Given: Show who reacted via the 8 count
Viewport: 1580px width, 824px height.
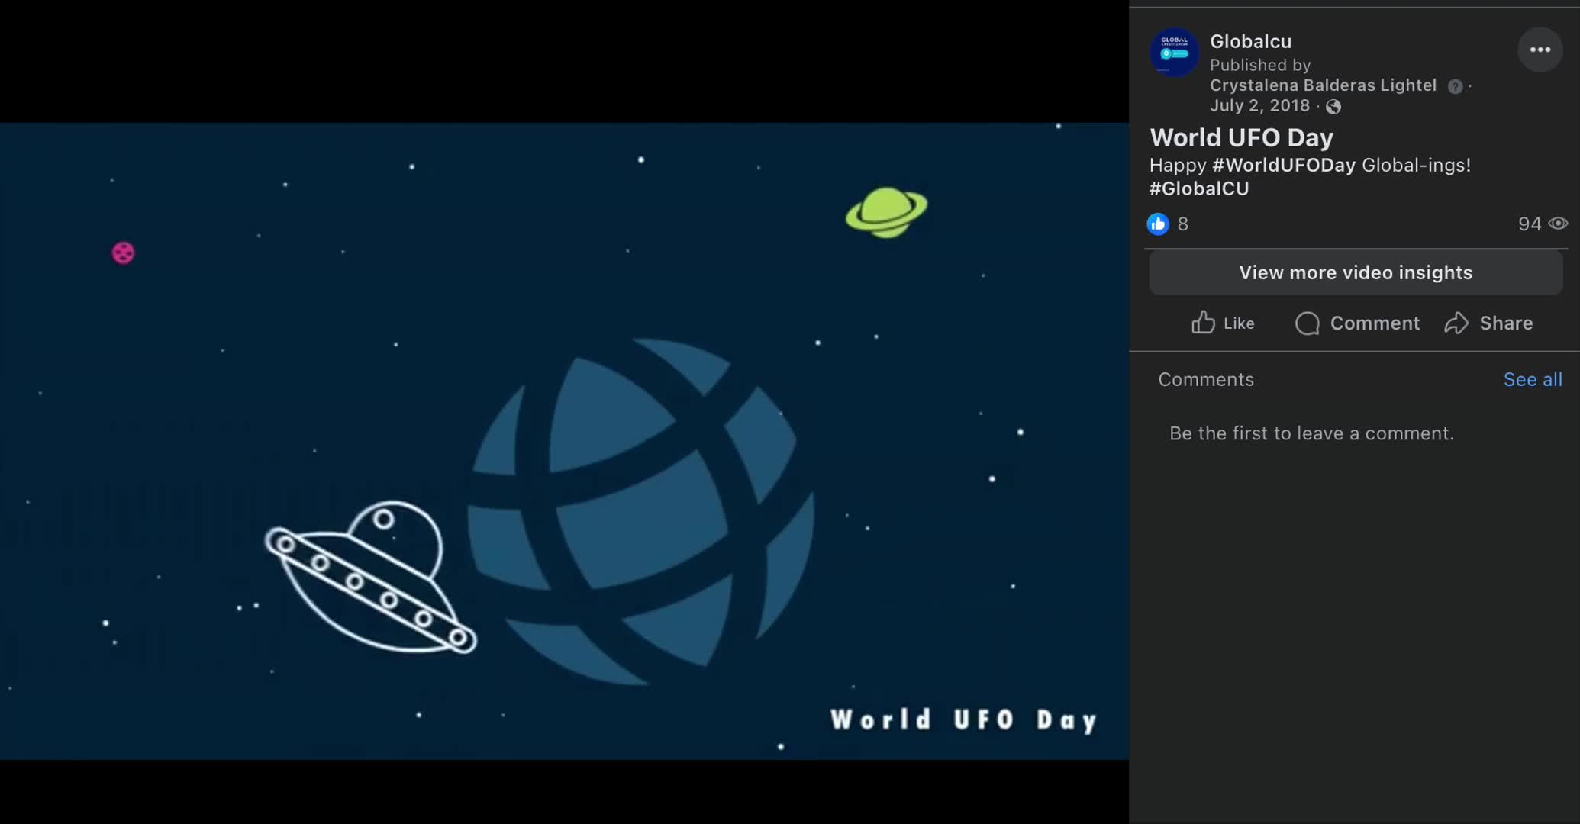Looking at the screenshot, I should coord(1182,224).
